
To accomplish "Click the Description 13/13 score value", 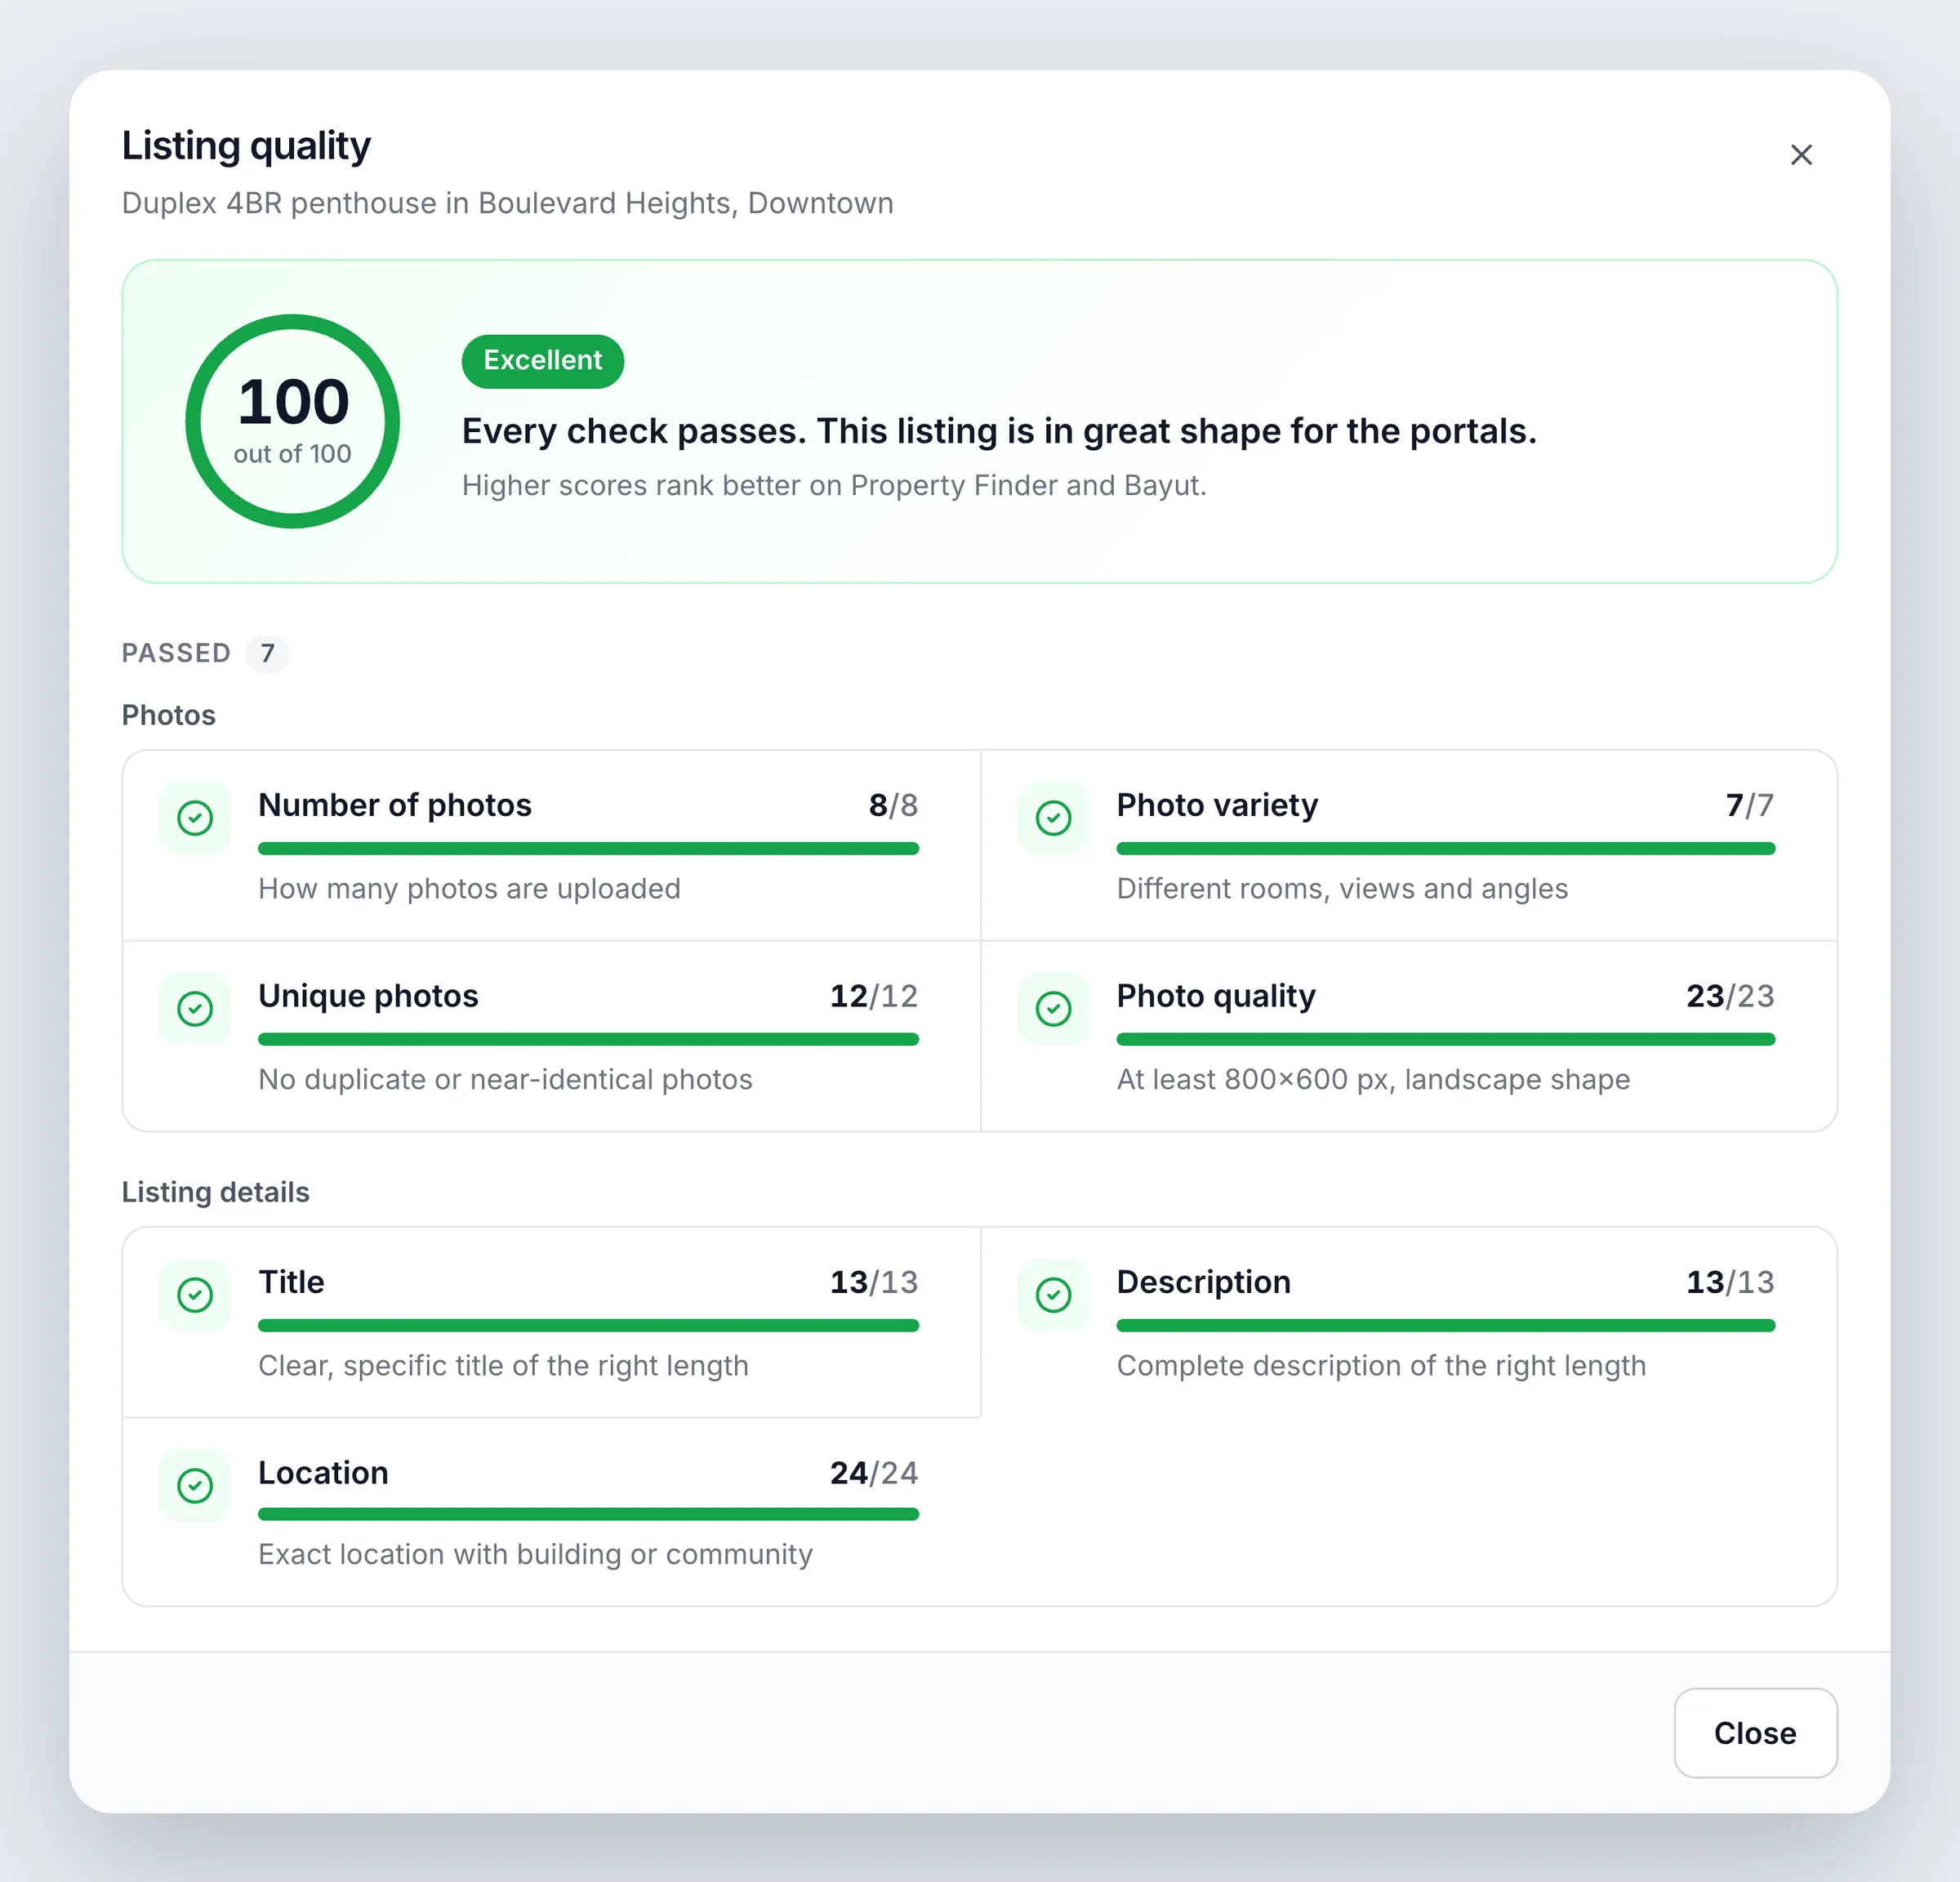I will (1730, 1282).
